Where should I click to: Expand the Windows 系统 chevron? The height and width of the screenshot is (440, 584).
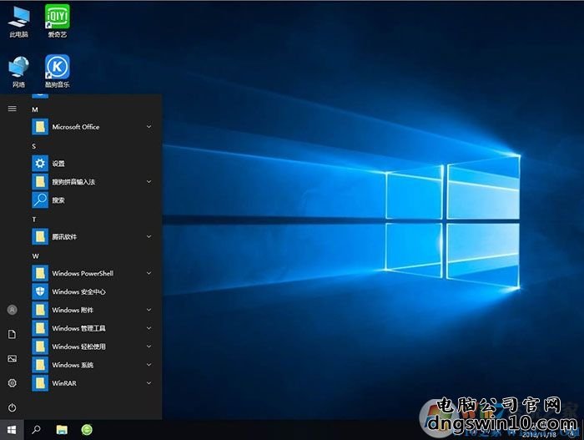(149, 365)
